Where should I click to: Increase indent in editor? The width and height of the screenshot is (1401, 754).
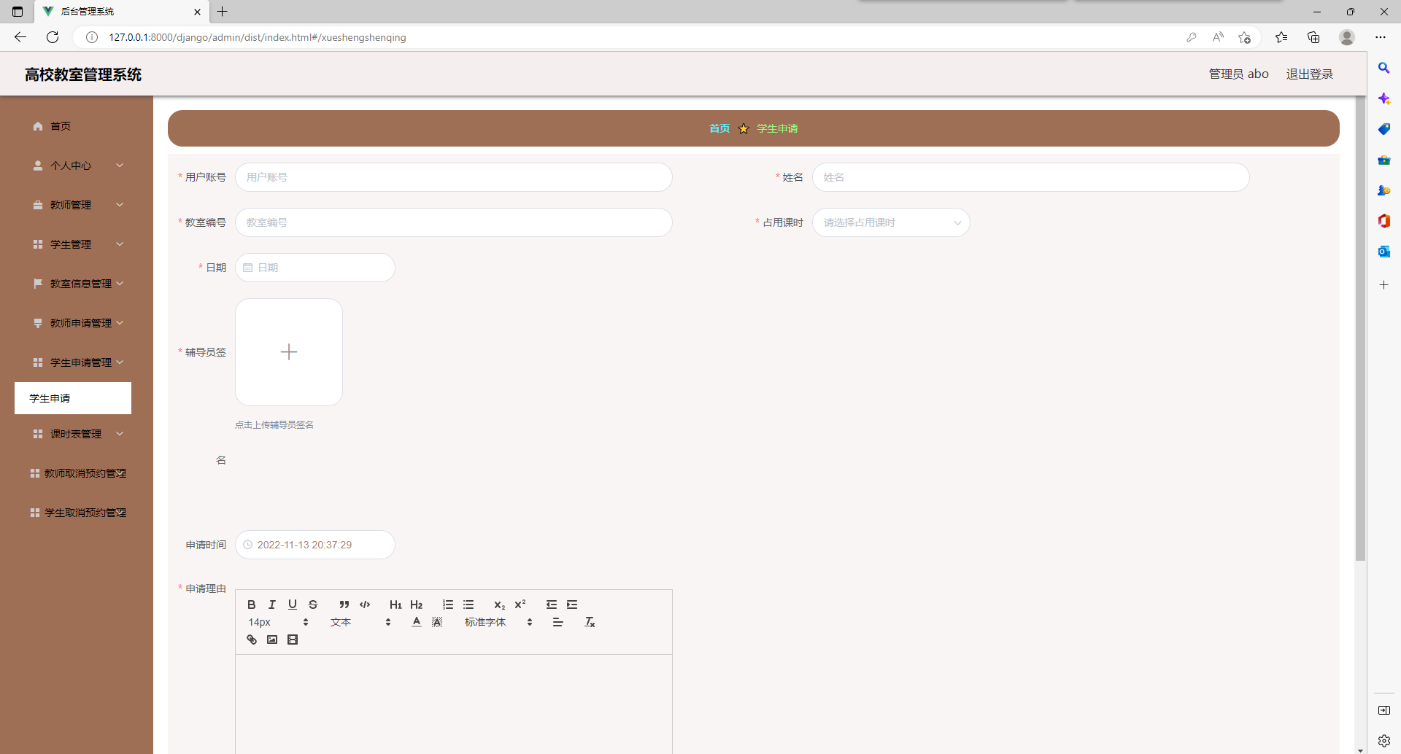(572, 605)
